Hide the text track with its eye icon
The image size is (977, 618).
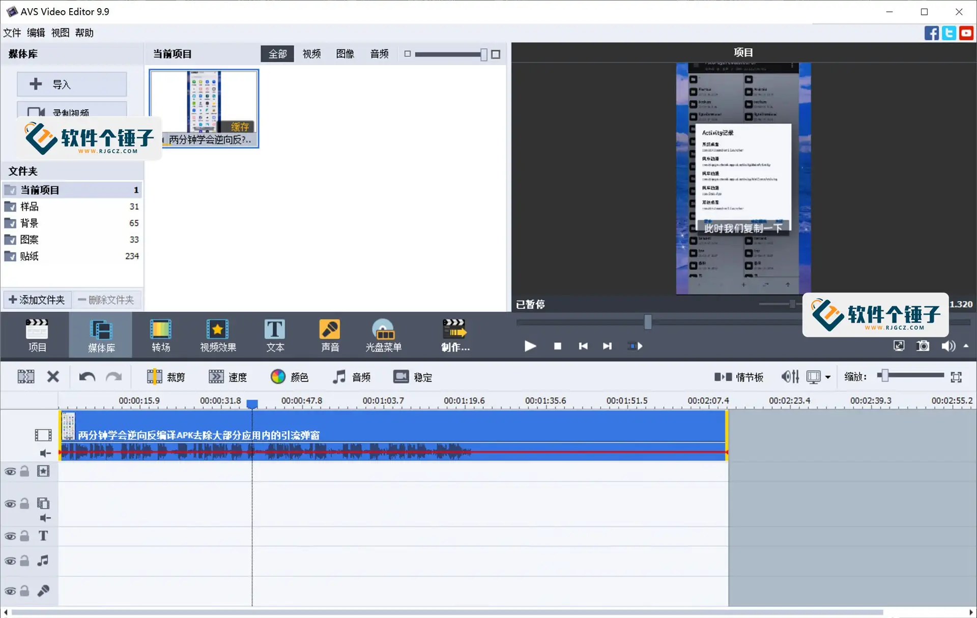point(10,536)
